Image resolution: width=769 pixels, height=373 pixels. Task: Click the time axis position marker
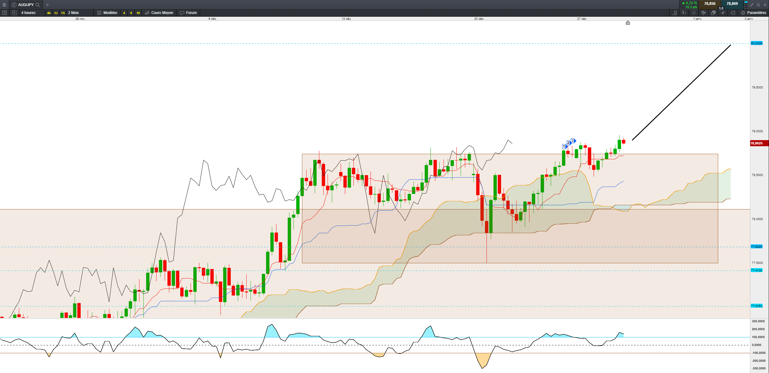(x=628, y=23)
